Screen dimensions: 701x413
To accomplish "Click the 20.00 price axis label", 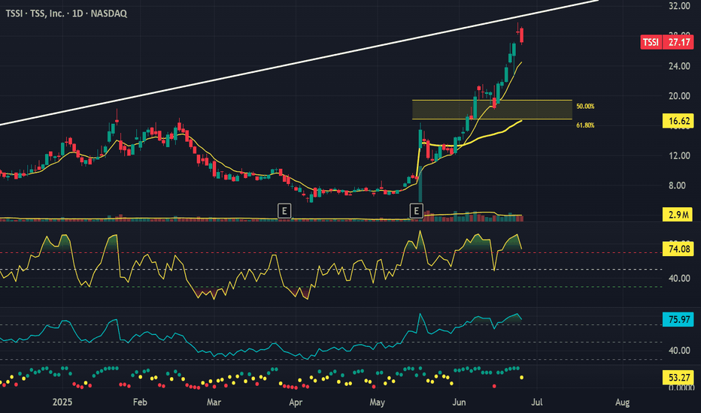I will tap(679, 96).
